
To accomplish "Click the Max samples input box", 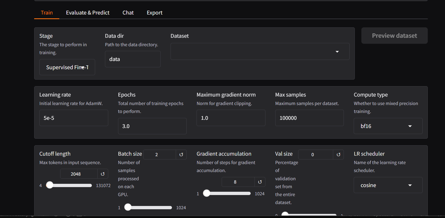I will coord(309,118).
